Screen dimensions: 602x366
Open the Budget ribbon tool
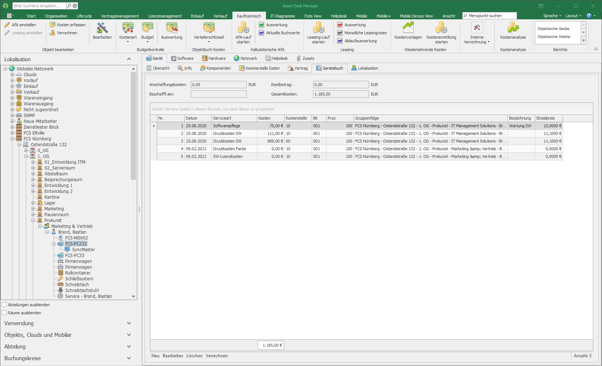147,31
